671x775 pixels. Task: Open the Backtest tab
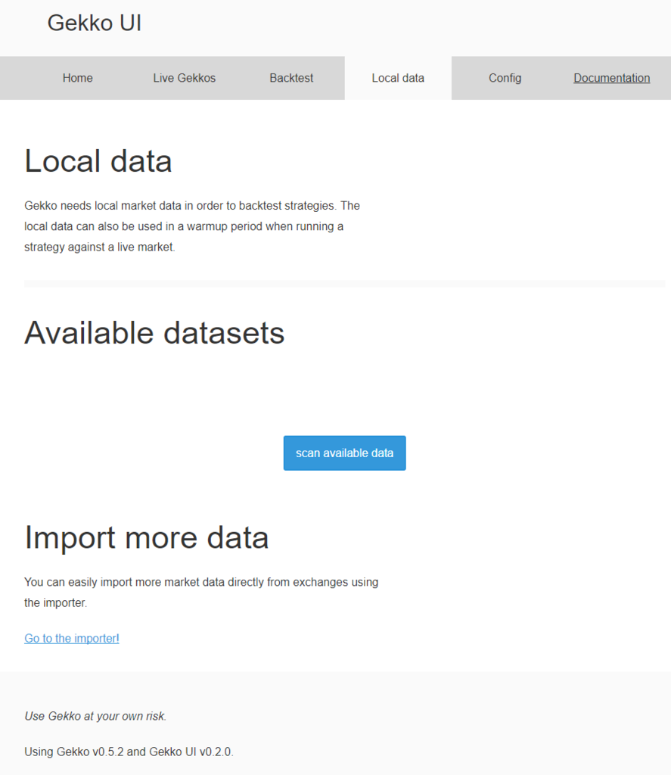click(291, 78)
